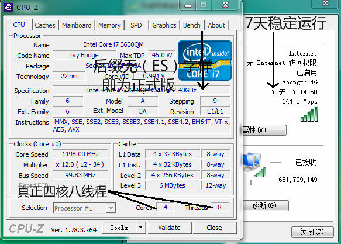
Task: Click the Core Speed value 1198.00 MHz
Action: pos(80,154)
